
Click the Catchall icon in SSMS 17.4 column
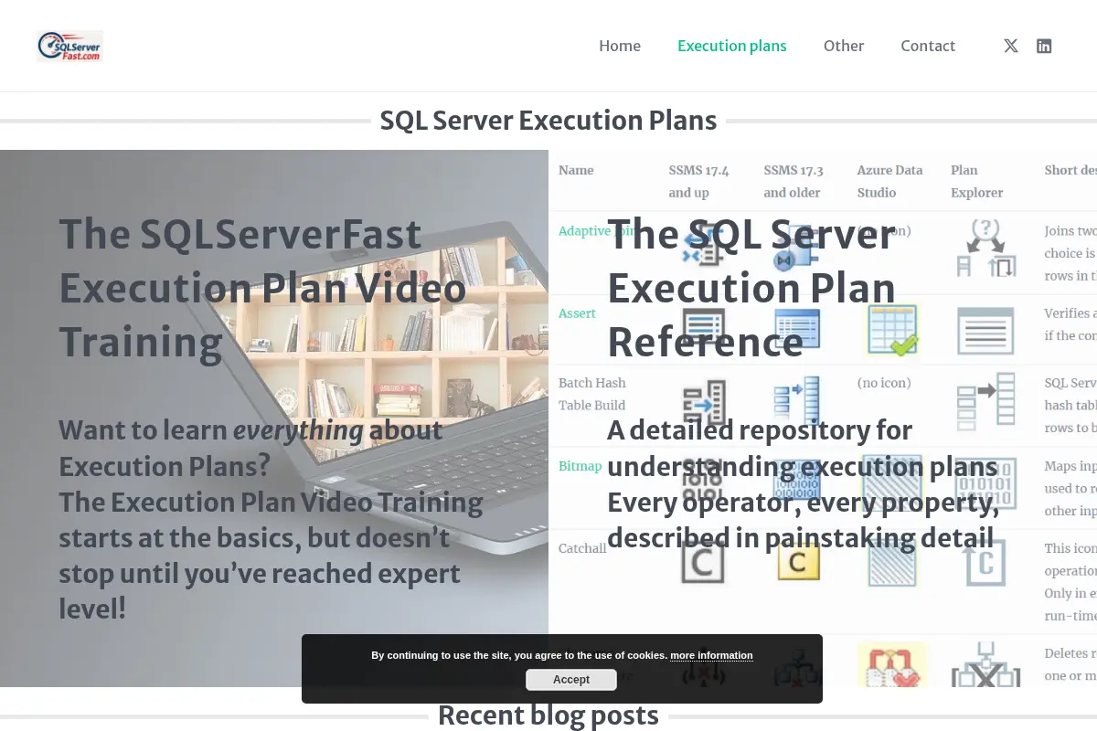click(x=703, y=562)
